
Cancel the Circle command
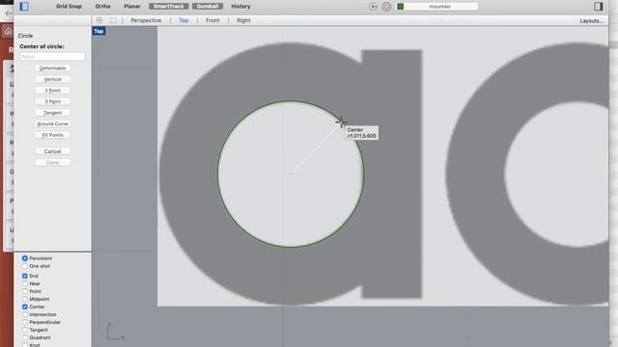tap(52, 151)
